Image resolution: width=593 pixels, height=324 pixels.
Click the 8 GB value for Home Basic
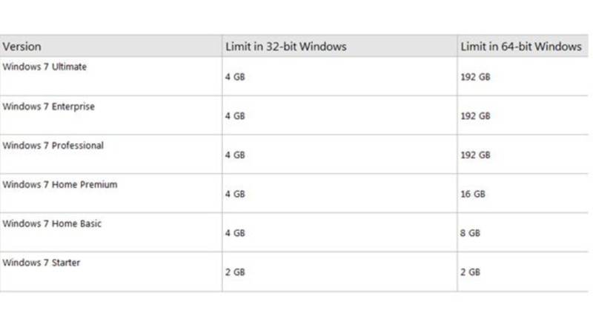[x=471, y=233]
